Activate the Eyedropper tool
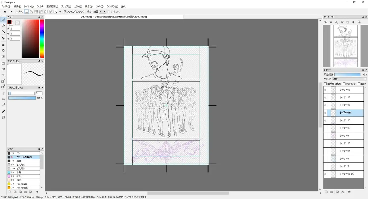Screen dimensions: 368x199 [x=3, y=111]
